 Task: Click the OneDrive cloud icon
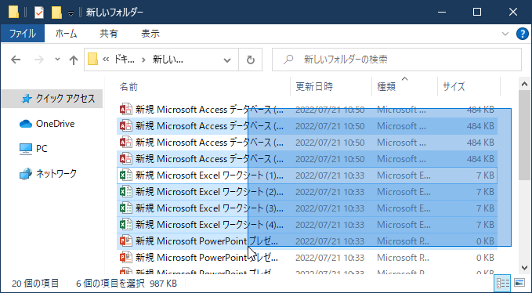point(26,124)
